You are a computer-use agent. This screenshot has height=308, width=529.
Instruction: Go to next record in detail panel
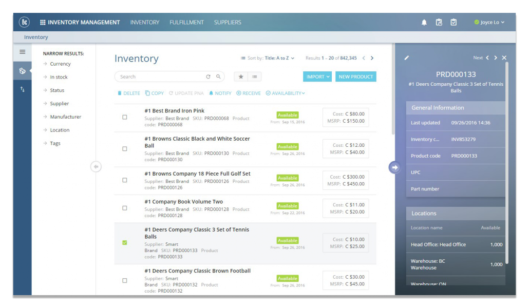click(x=496, y=57)
